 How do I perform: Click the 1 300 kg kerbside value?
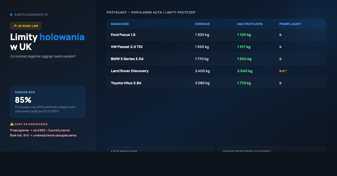202,35
